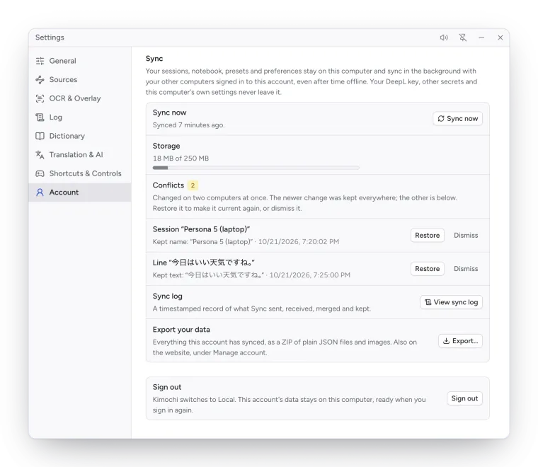The image size is (538, 467).
Task: Click the storage usage progress bar
Action: [256, 168]
